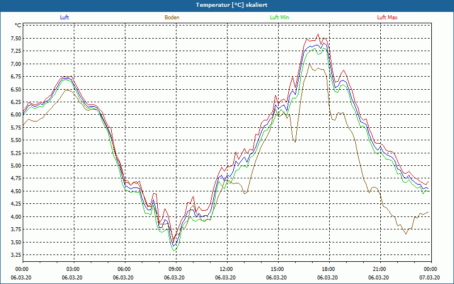Click the 15:00 time axis label
Viewport: 454px width, 284px height.
point(278,269)
